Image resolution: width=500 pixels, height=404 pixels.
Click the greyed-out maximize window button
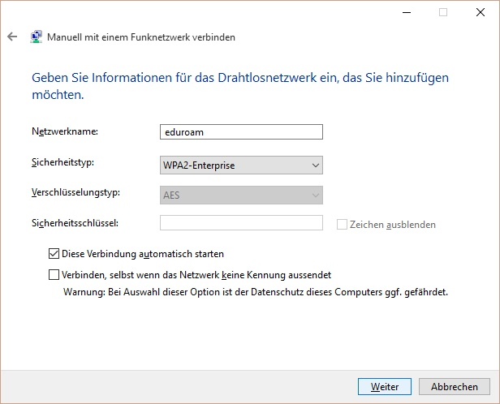(443, 12)
